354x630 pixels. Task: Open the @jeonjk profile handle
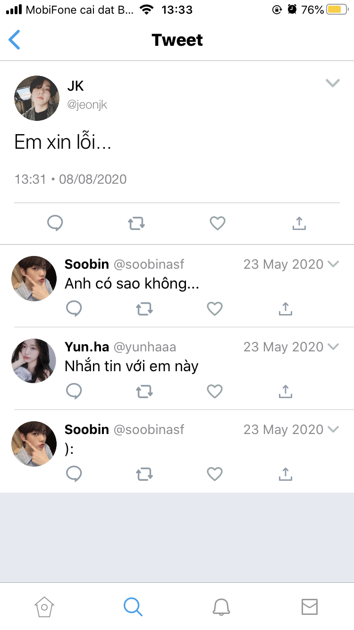pos(87,104)
